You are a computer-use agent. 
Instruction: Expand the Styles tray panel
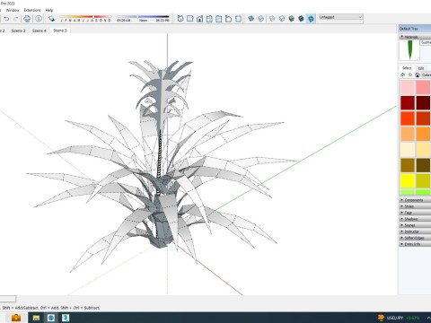[x=416, y=206]
